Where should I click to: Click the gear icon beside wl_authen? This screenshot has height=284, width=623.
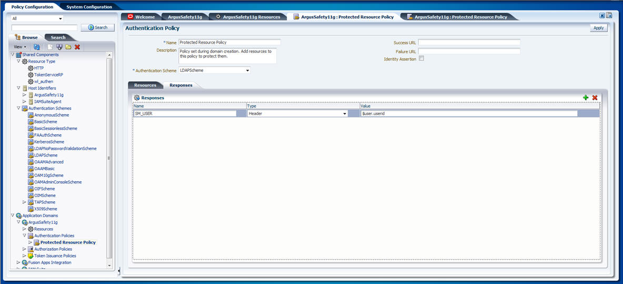click(x=31, y=82)
